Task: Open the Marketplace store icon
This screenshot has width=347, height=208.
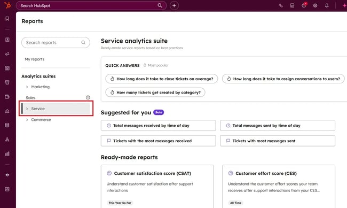Action: (293, 5)
